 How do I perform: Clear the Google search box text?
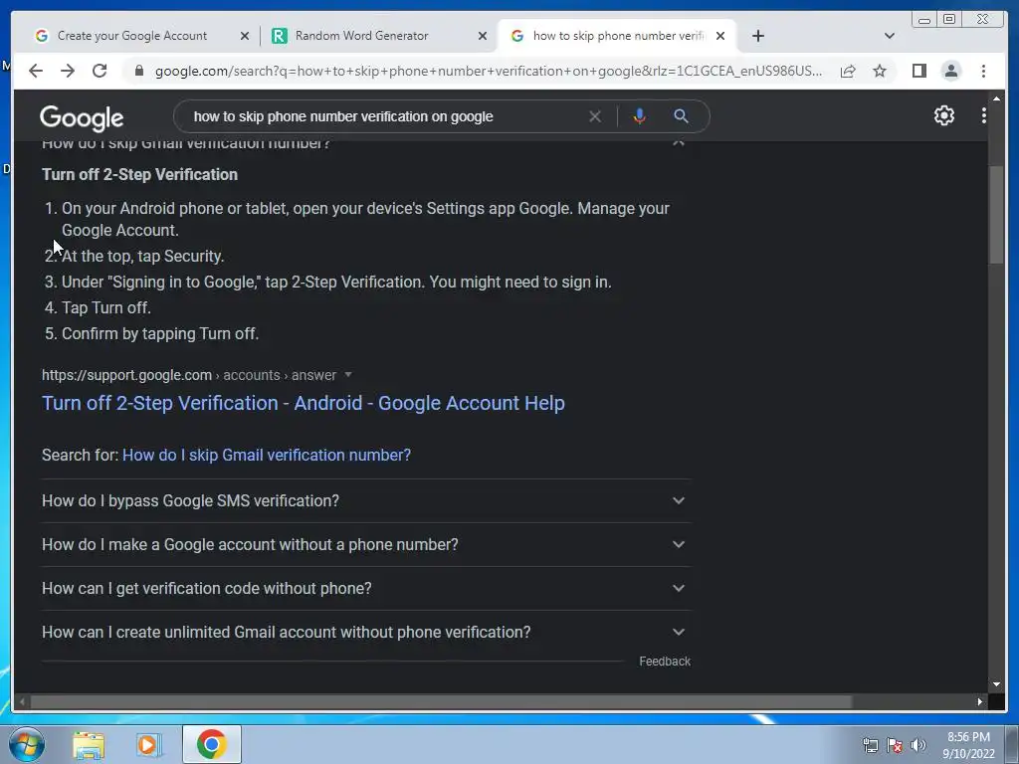point(595,116)
